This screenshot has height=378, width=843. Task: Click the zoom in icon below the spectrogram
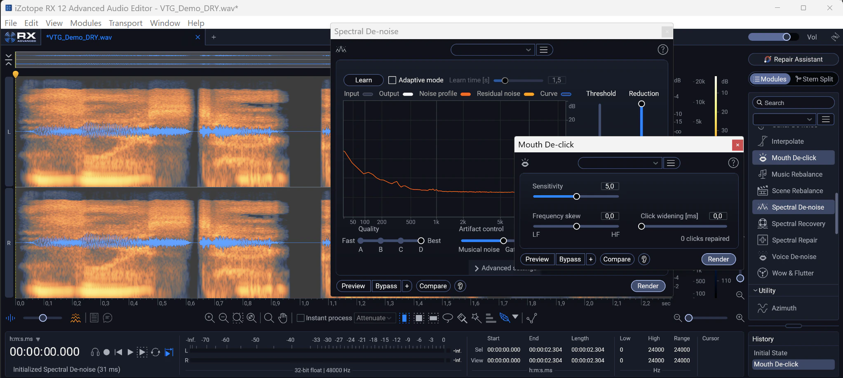click(x=209, y=318)
